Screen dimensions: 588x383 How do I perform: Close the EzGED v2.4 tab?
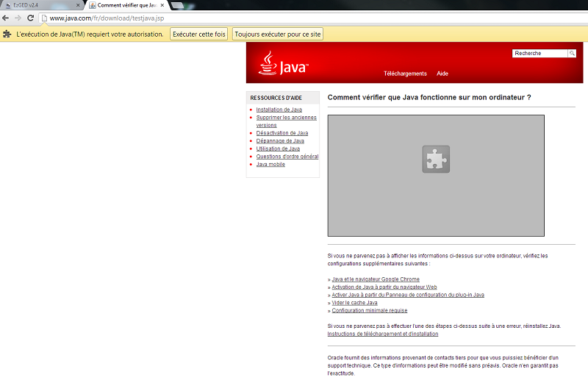click(x=78, y=5)
